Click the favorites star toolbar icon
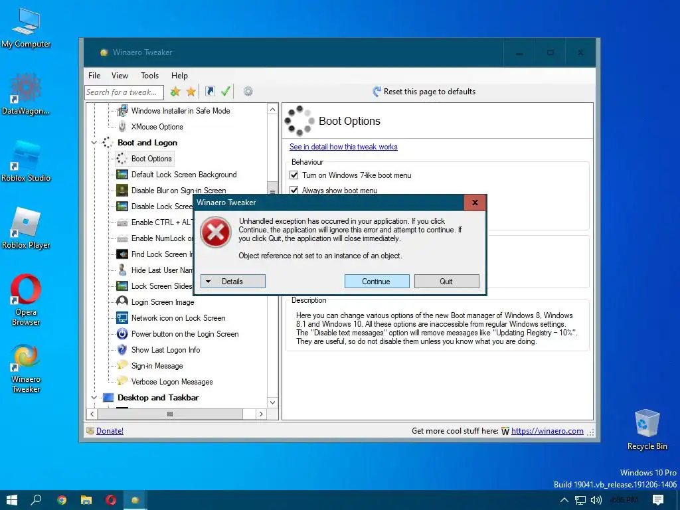Viewport: 680px width, 510px height. tap(191, 92)
